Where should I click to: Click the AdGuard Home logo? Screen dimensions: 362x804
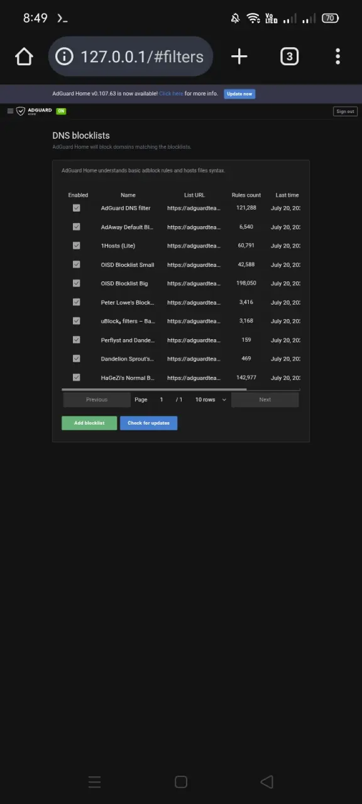(34, 111)
